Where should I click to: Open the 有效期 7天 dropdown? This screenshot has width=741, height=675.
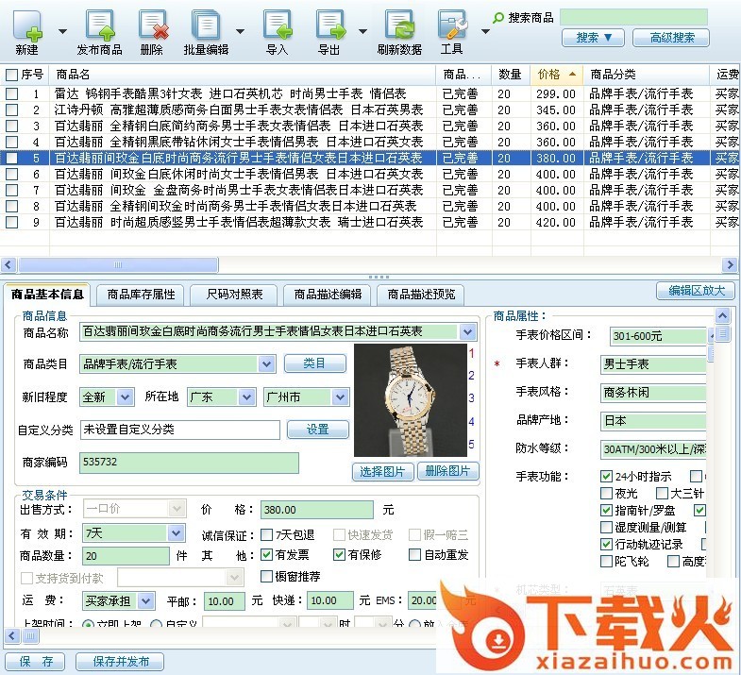(x=177, y=533)
